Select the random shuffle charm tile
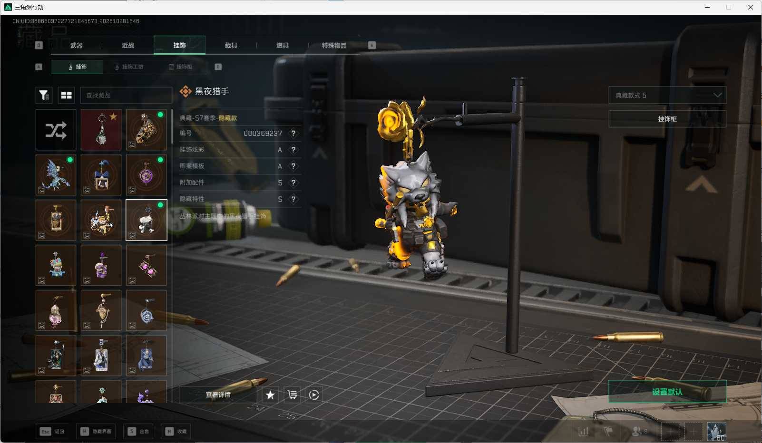This screenshot has height=443, width=762. click(x=56, y=130)
